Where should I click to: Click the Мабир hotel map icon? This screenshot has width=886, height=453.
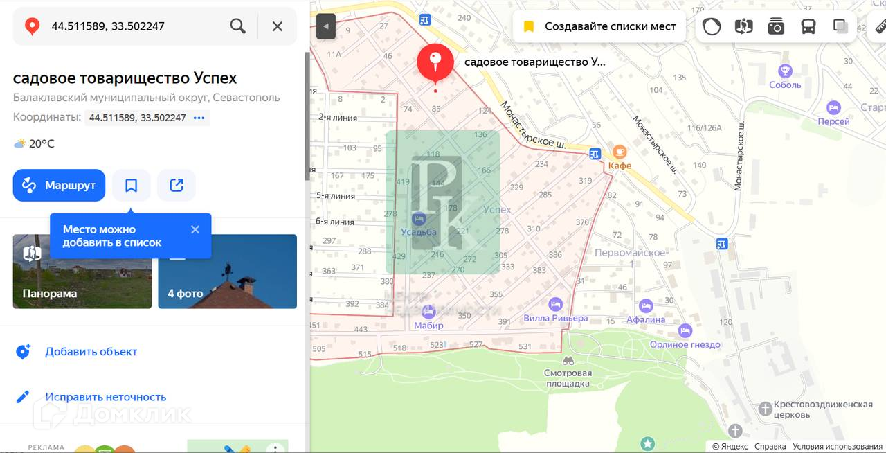(428, 311)
